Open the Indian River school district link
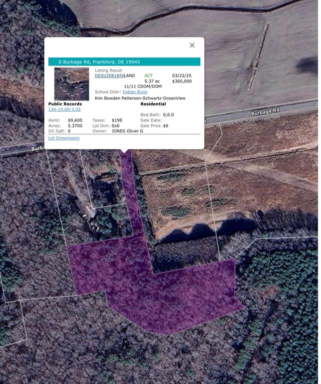The width and height of the screenshot is (321, 384). point(135,92)
